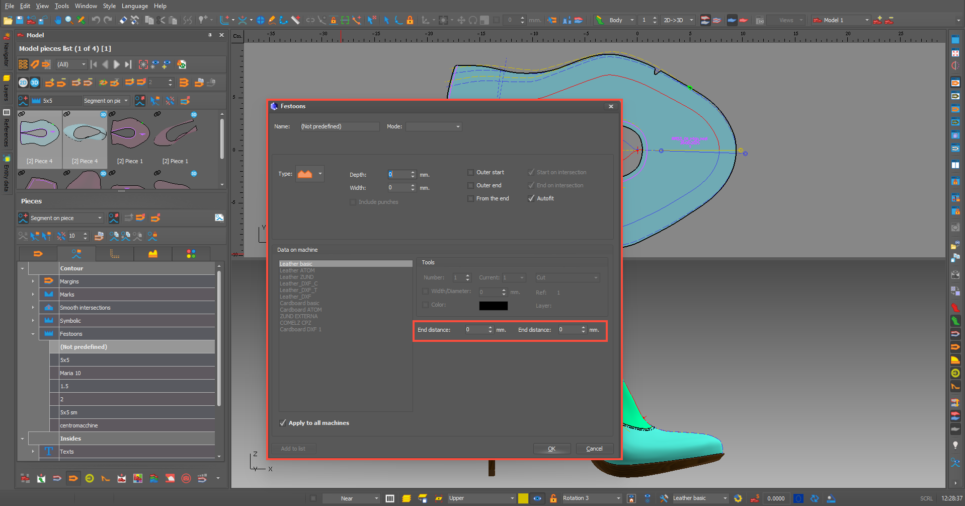Click the eye visibility icon in status bar

537,498
